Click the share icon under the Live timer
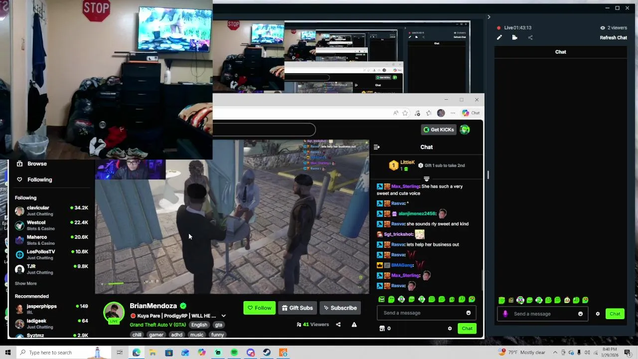638x359 pixels. pyautogui.click(x=530, y=37)
